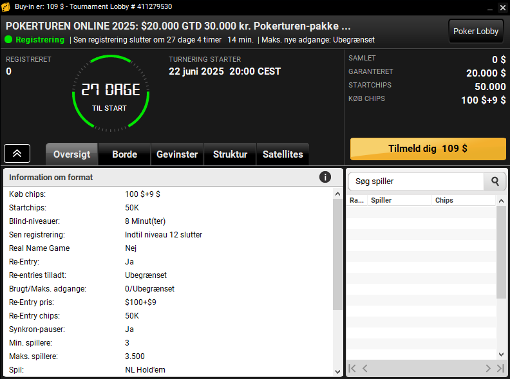The width and height of the screenshot is (510, 379).
Task: Click scroll-up arrow in format information panel
Action: 337,194
